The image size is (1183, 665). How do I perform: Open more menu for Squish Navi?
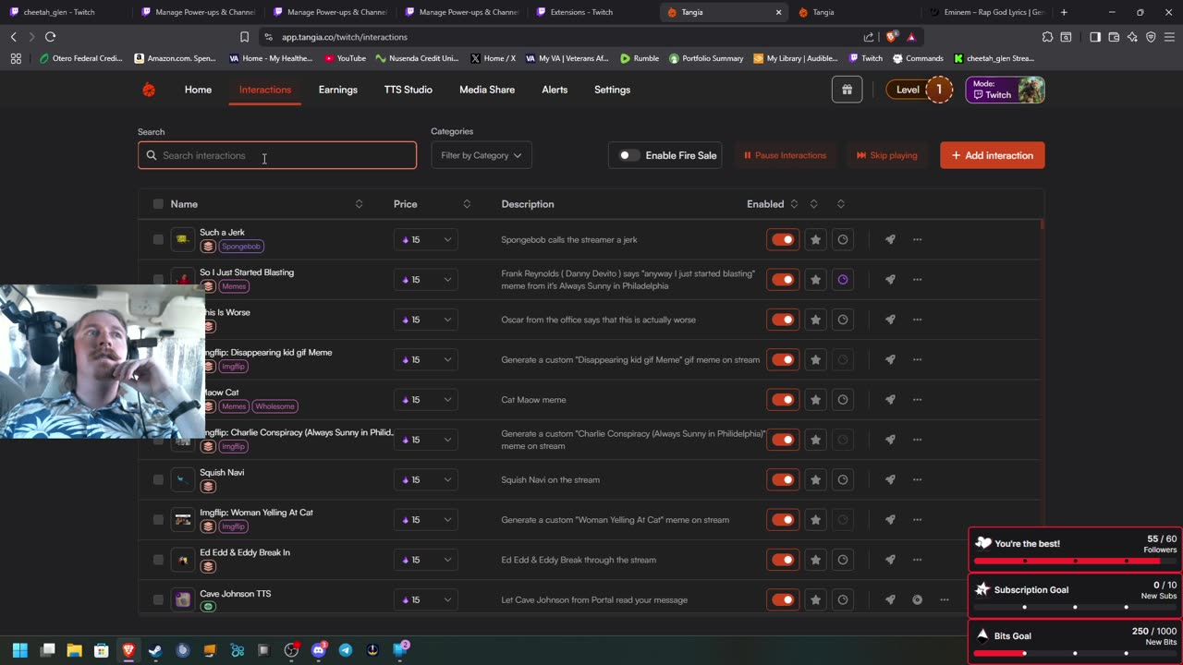coord(917,479)
